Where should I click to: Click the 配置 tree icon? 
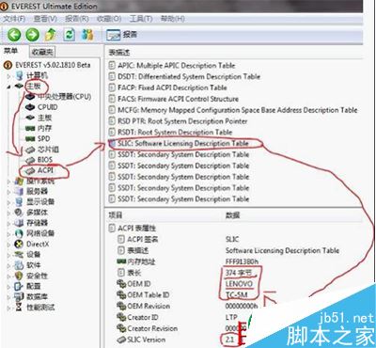(20, 286)
